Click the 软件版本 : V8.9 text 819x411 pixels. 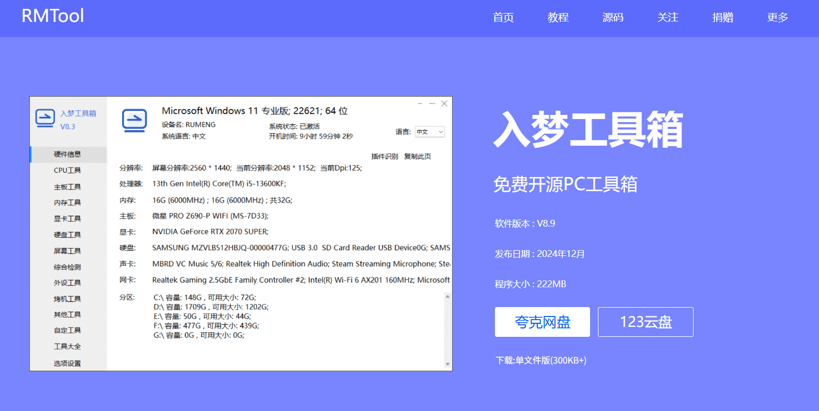point(525,224)
